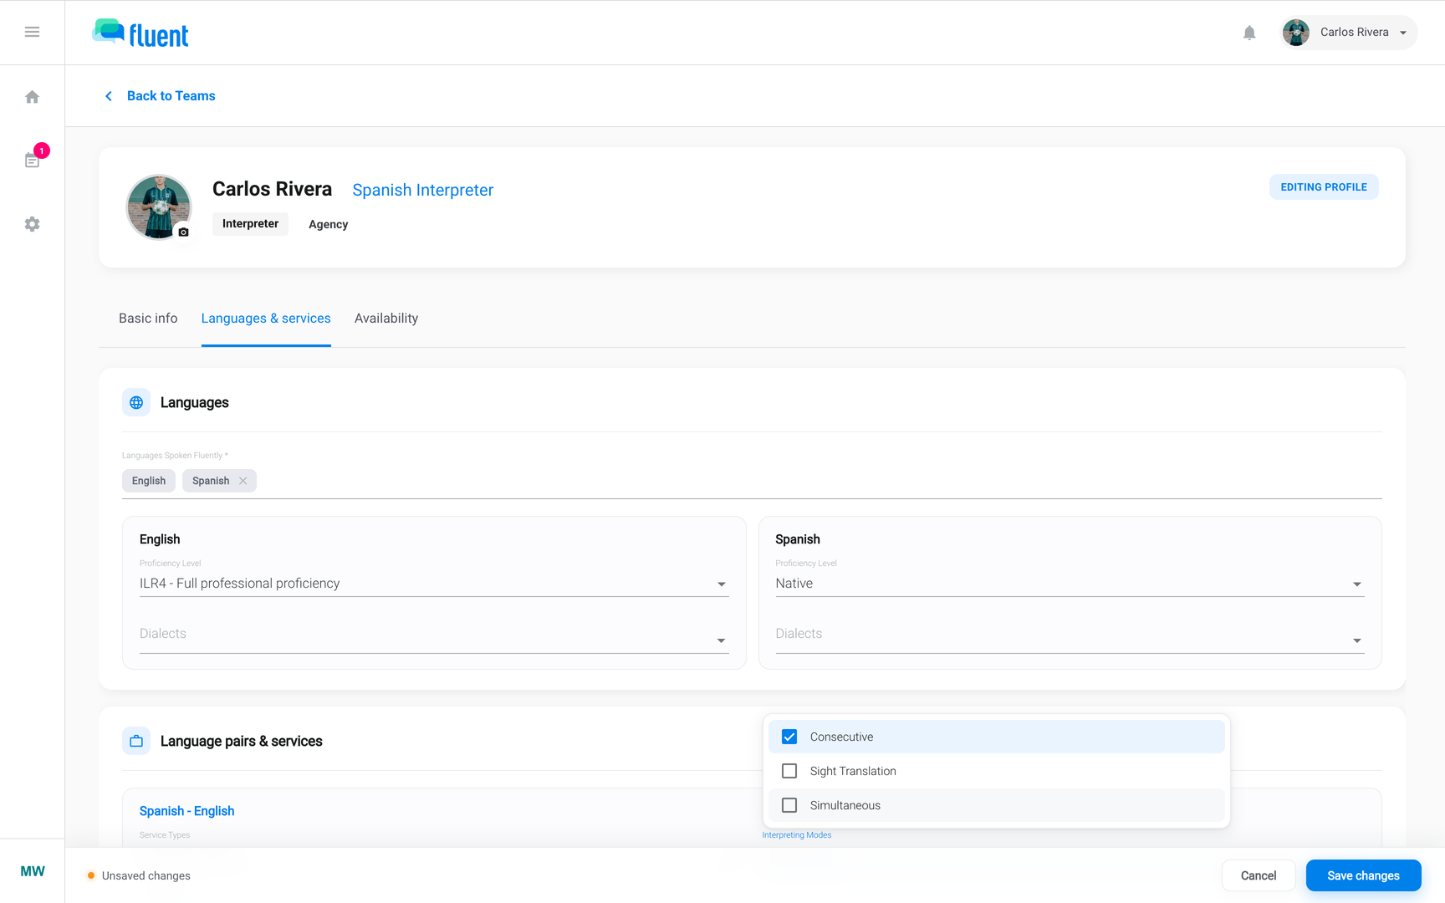Open the hamburger menu
Image resolution: width=1445 pixels, height=903 pixels.
coord(32,32)
